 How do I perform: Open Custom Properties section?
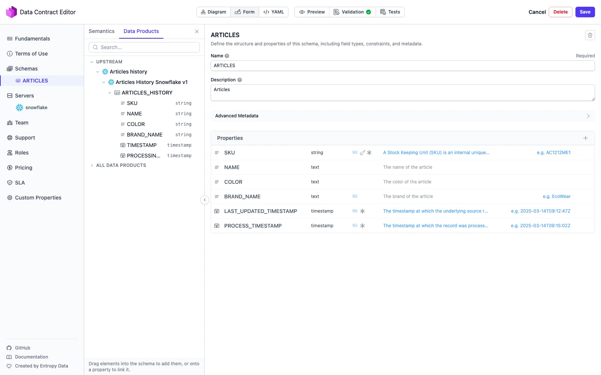point(38,198)
